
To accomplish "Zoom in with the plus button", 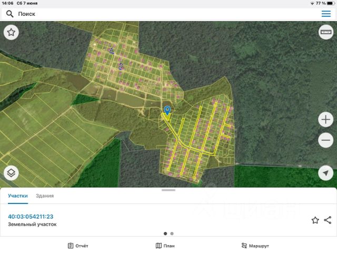I will [326, 120].
